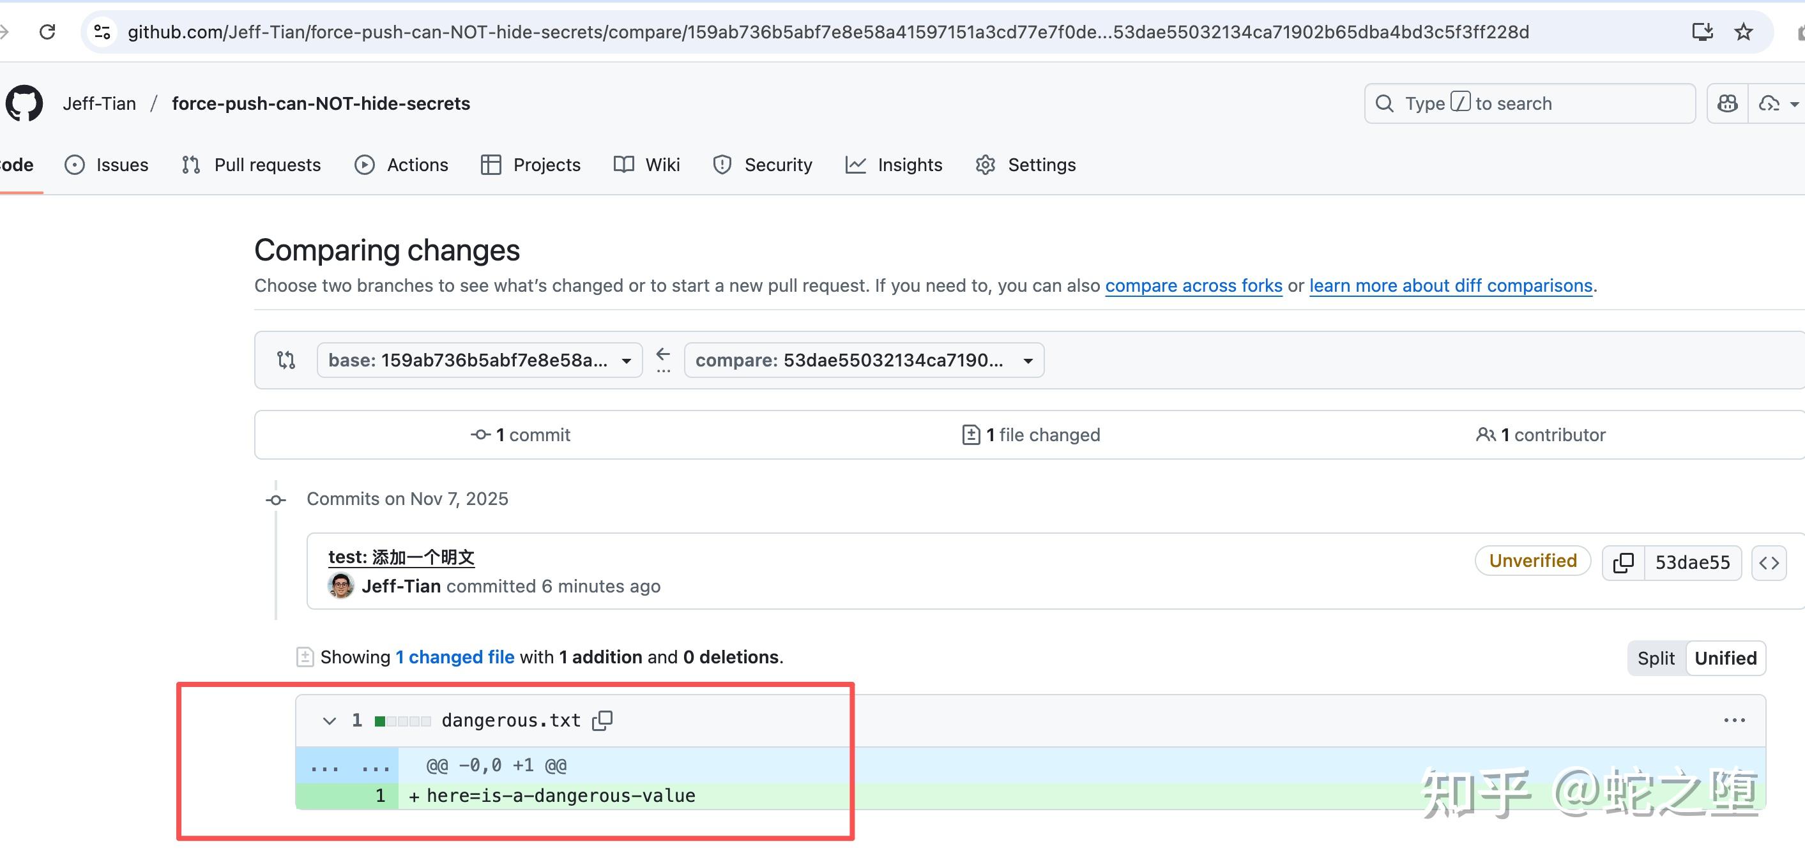Screen dimensions: 1805x867
Task: Click 1 contributor summary
Action: 1541,435
